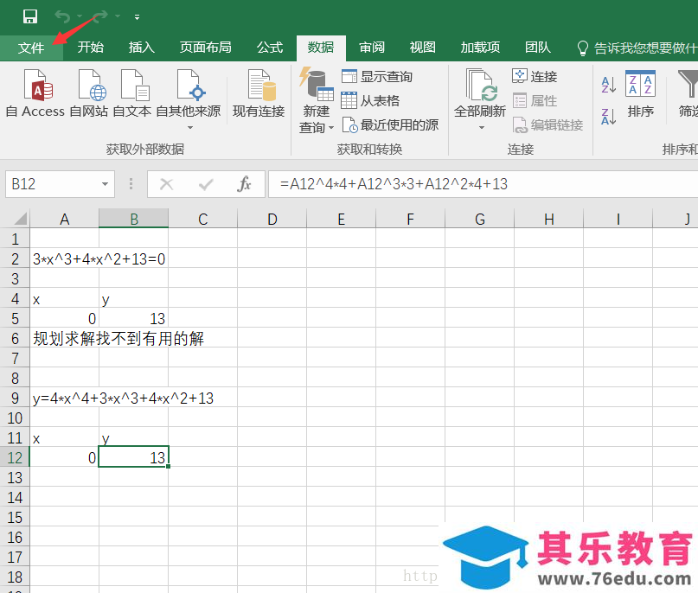Import data 自 Access
The width and height of the screenshot is (698, 593).
pos(35,93)
